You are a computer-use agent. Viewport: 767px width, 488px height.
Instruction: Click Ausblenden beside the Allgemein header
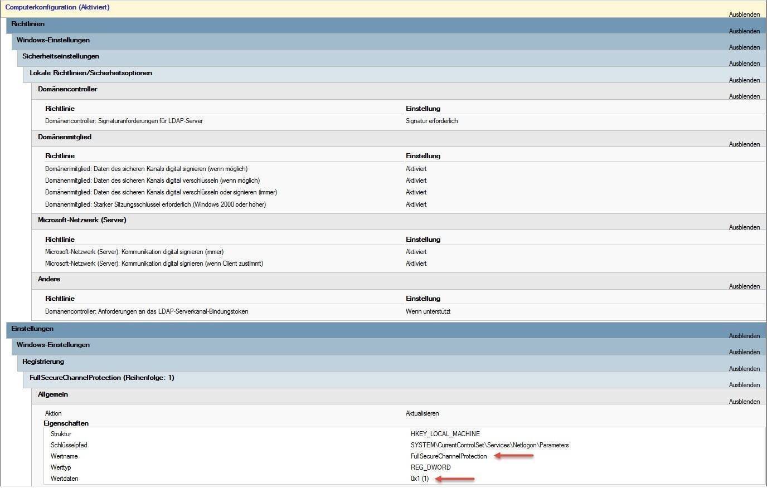point(744,402)
